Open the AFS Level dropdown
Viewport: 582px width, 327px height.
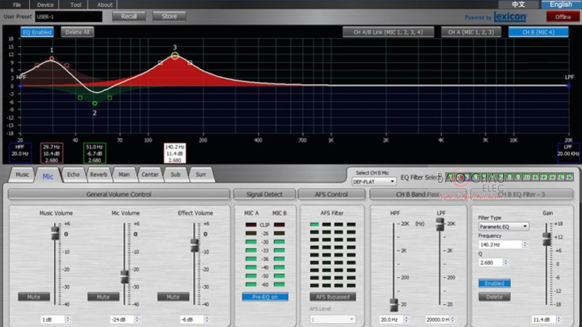(332, 319)
